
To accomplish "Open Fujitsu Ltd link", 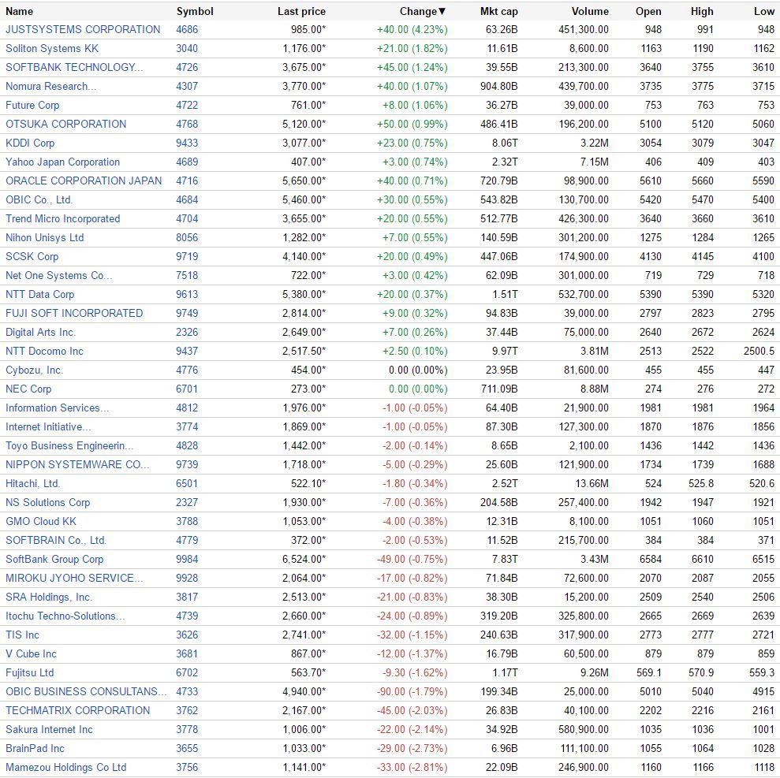I will pos(30,672).
